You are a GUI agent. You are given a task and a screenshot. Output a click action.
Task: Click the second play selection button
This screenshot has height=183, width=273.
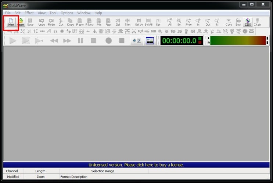(x=26, y=40)
